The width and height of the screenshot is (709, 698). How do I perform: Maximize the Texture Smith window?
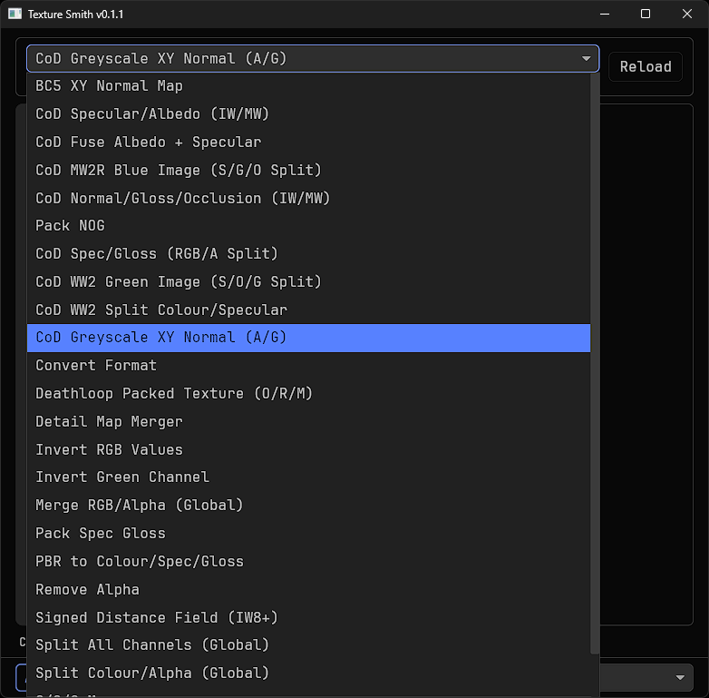(646, 14)
